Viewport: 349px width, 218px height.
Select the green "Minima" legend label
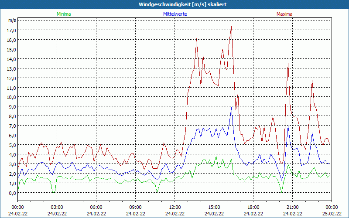(64, 14)
